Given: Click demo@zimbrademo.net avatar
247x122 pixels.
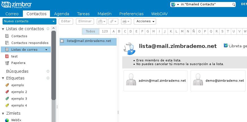Looking at the screenshot, I should (198, 79).
